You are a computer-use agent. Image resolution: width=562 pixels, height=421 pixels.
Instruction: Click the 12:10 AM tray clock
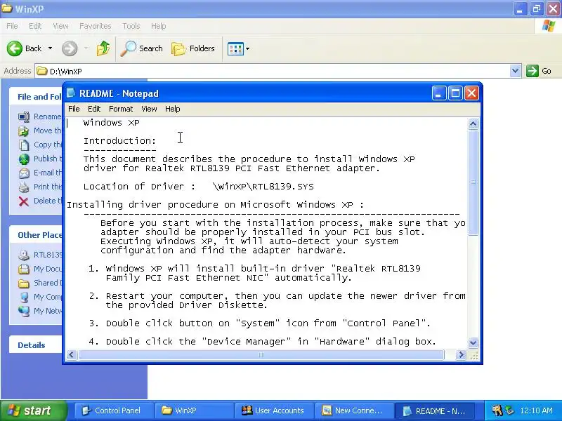click(536, 410)
